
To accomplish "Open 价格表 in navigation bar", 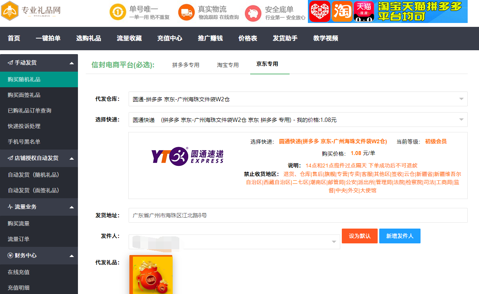I will [x=247, y=38].
